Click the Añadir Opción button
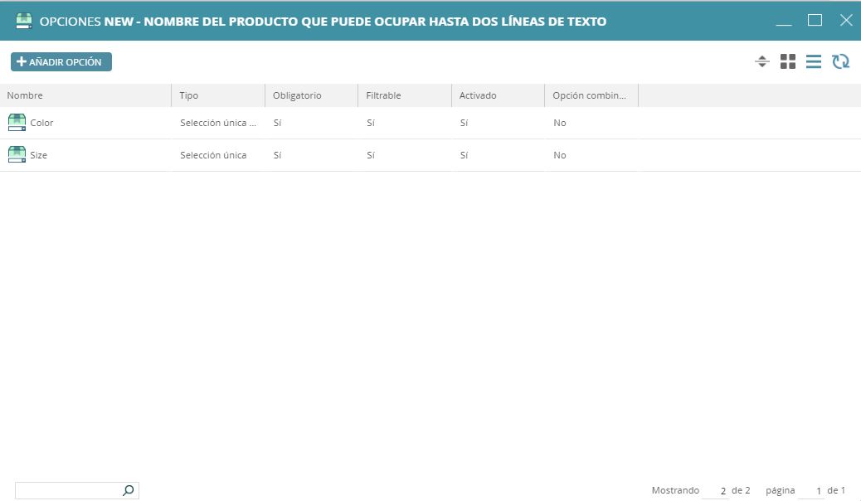This screenshot has width=861, height=501. click(61, 62)
